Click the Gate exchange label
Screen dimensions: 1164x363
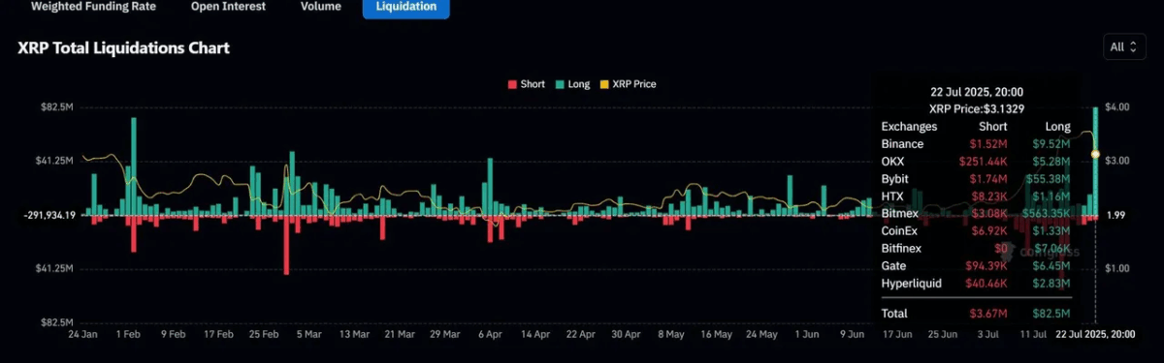coord(893,266)
